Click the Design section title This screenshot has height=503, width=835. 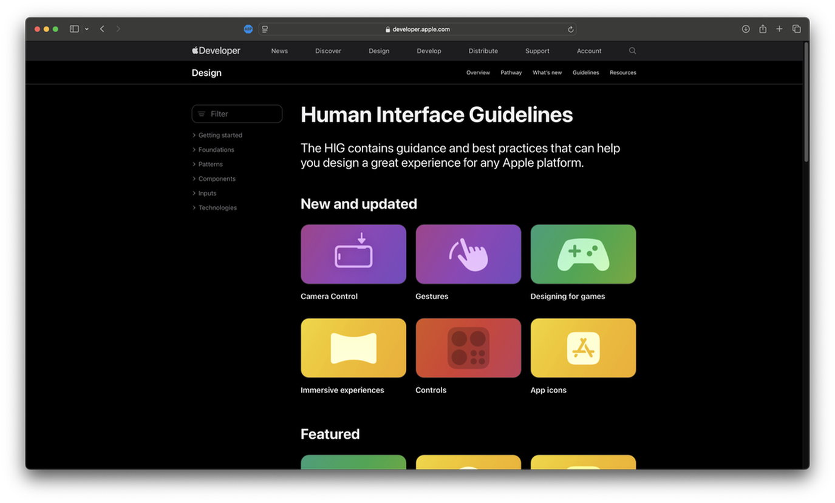point(206,73)
